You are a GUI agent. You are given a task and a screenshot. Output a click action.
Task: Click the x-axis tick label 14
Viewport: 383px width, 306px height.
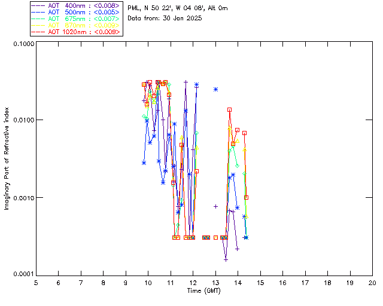pos(238,283)
